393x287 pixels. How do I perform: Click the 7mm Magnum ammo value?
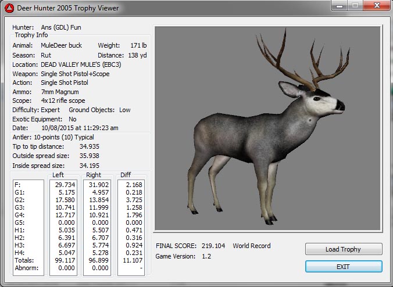pyautogui.click(x=59, y=92)
